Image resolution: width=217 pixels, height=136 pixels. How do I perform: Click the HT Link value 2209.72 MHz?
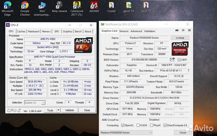[x=35, y=94]
